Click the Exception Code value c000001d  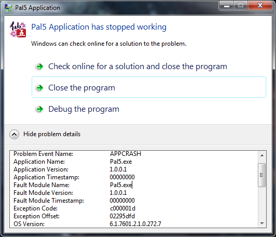(x=122, y=208)
